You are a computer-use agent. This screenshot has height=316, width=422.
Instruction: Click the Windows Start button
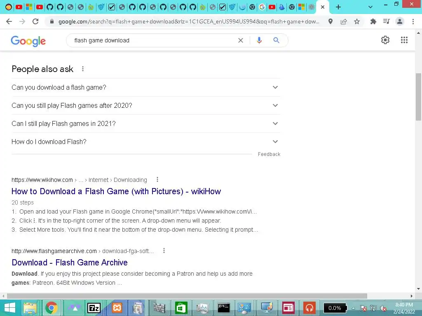pos(10,308)
